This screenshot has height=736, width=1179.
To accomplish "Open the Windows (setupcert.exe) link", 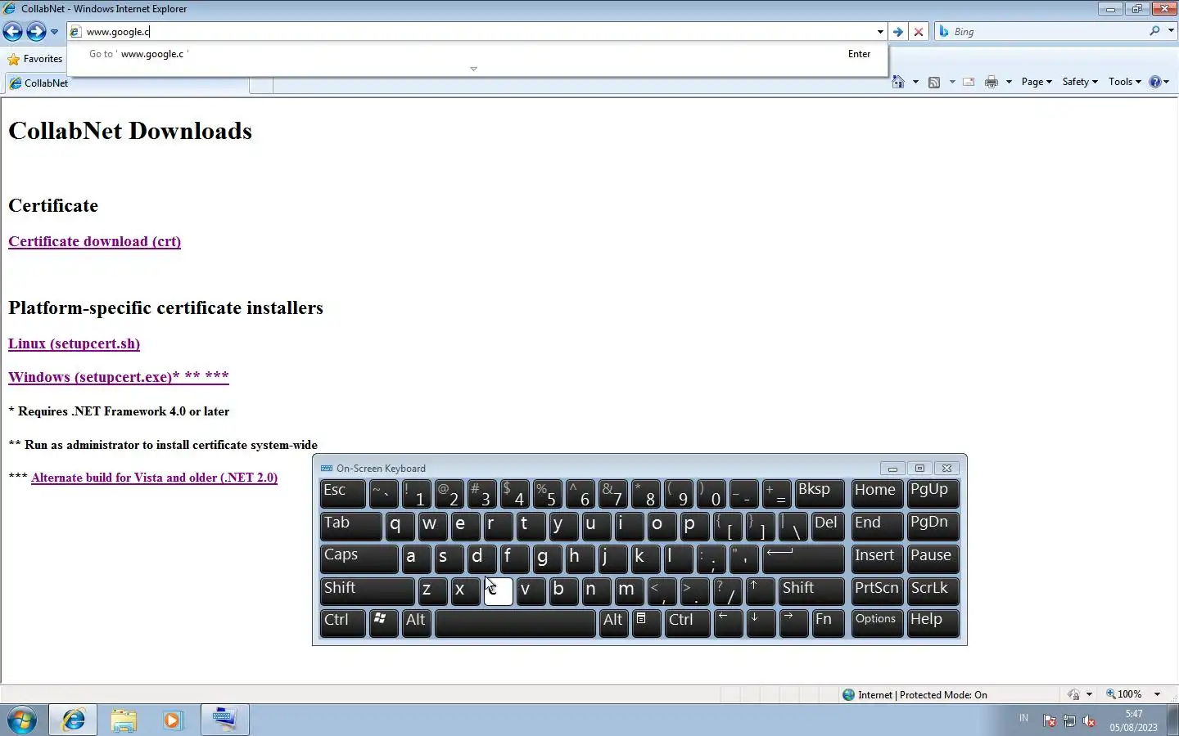I will (119, 377).
